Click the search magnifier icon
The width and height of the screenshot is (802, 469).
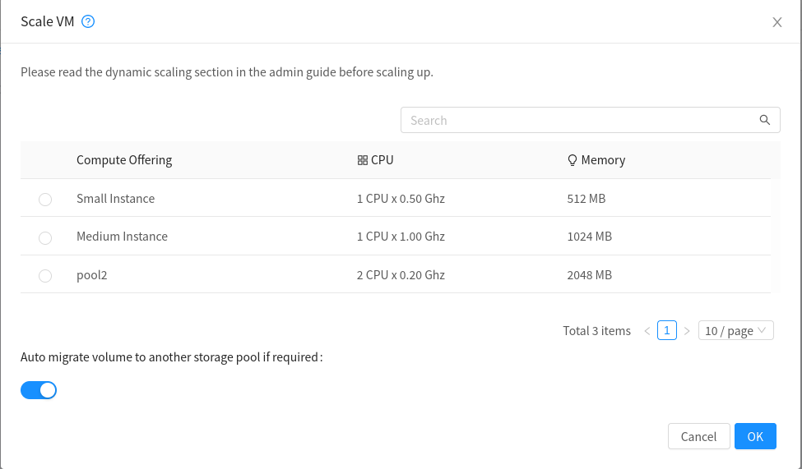point(764,120)
